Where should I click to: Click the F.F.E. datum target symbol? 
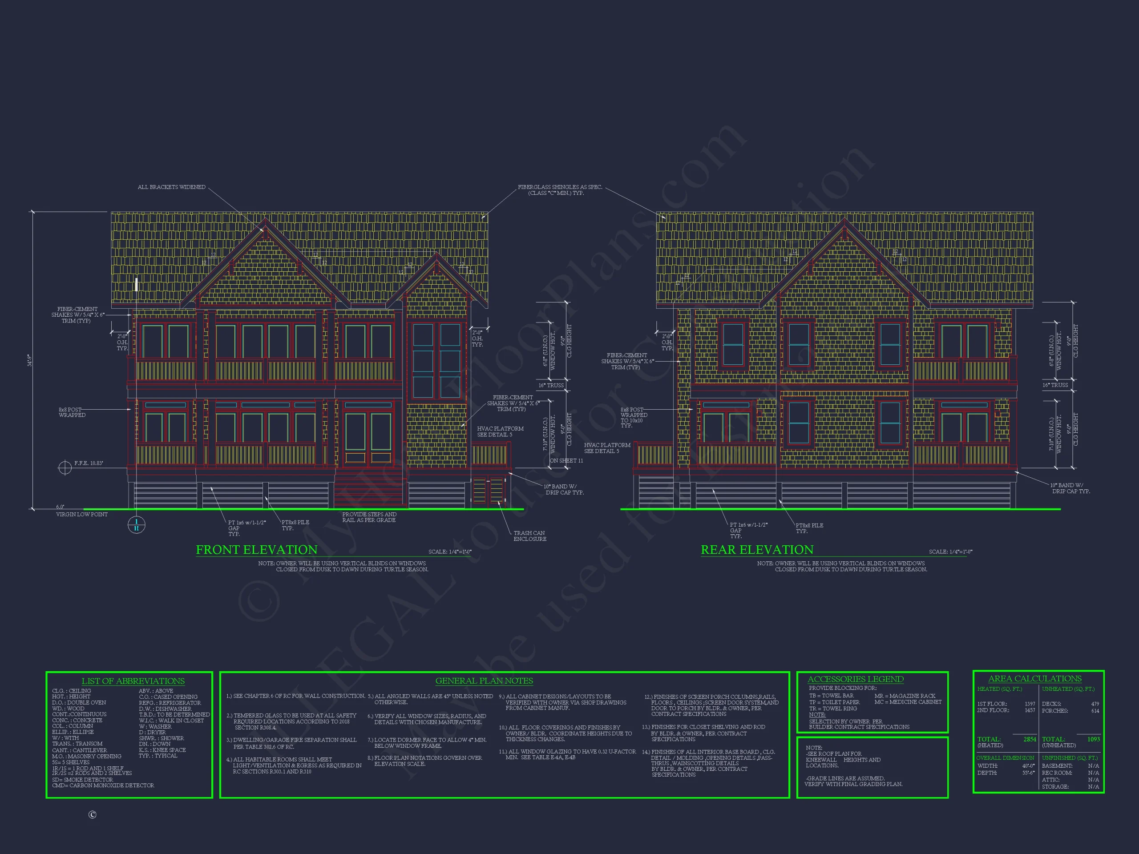point(65,467)
